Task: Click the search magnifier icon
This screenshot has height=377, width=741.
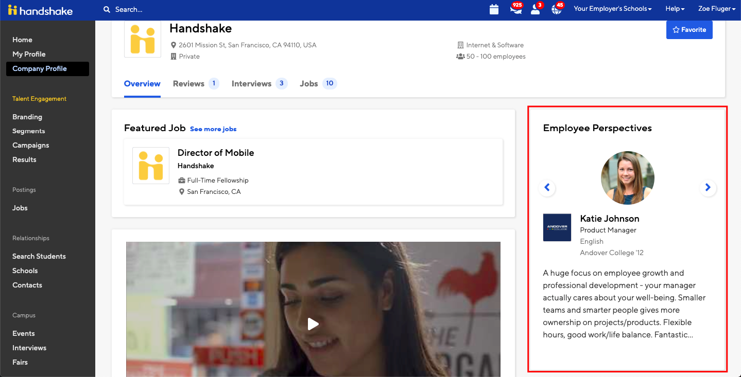Action: 107,9
